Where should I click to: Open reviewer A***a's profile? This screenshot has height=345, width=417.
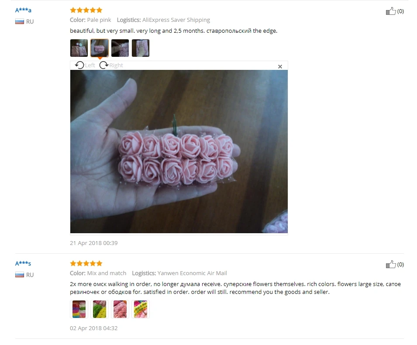click(23, 10)
